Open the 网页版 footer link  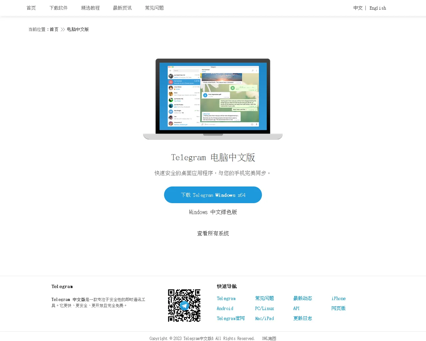338,308
